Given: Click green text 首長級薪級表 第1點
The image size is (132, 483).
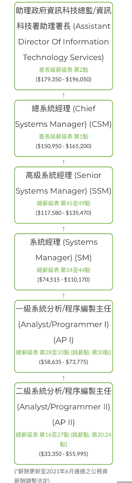Looking at the screenshot, I should pos(63,136).
